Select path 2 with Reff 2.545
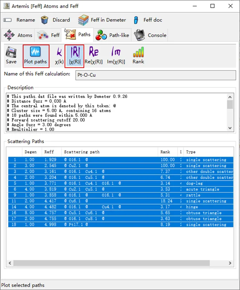This screenshot has height=290, width=240. pos(121,166)
